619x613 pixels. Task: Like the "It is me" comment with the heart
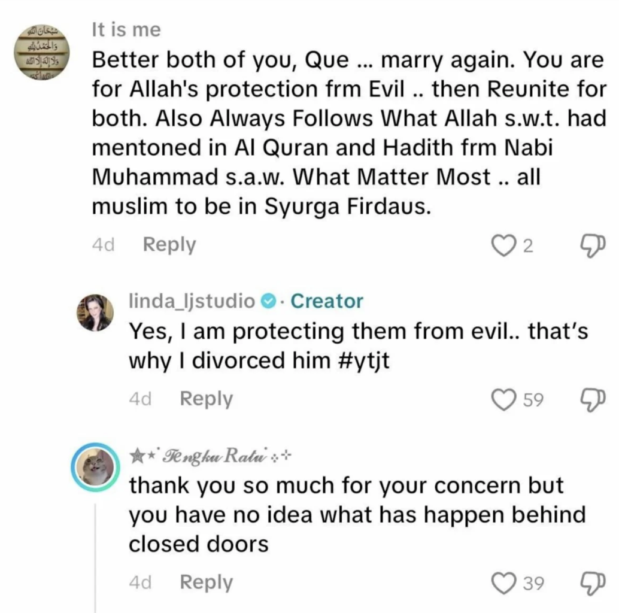pos(502,245)
